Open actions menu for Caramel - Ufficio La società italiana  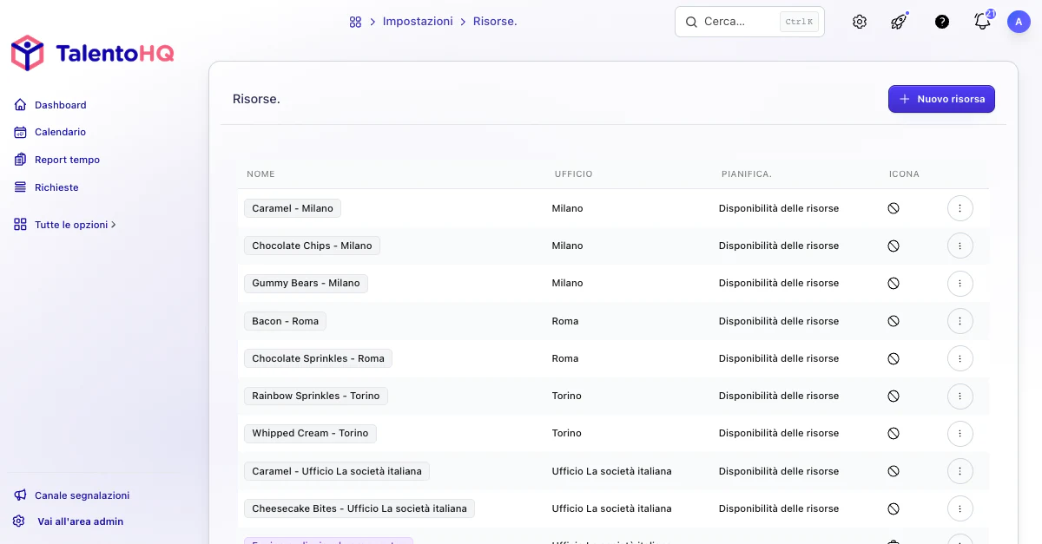coord(960,471)
